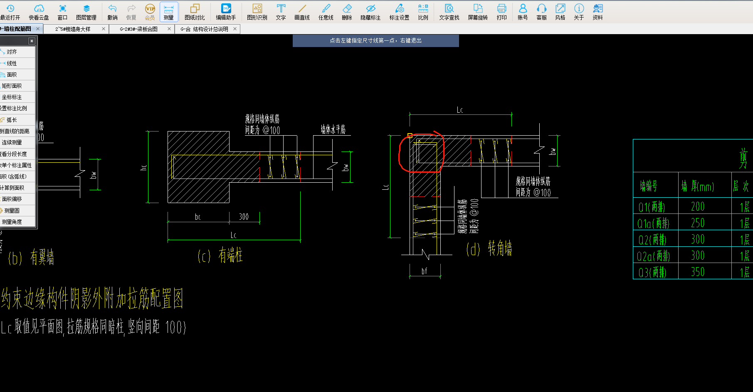Select the 删除 eraser tool
This screenshot has height=392, width=753.
pyautogui.click(x=347, y=12)
